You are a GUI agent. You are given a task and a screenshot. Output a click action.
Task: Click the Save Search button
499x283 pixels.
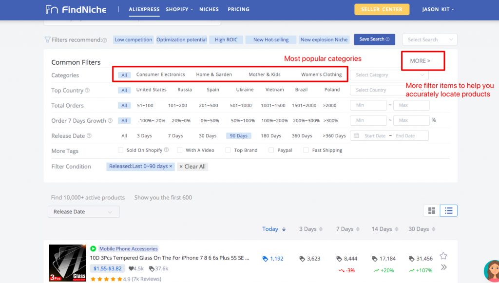[375, 39]
